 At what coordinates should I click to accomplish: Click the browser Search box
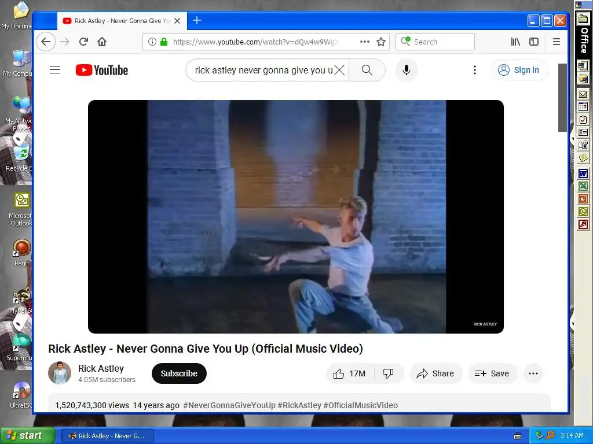[x=435, y=42]
